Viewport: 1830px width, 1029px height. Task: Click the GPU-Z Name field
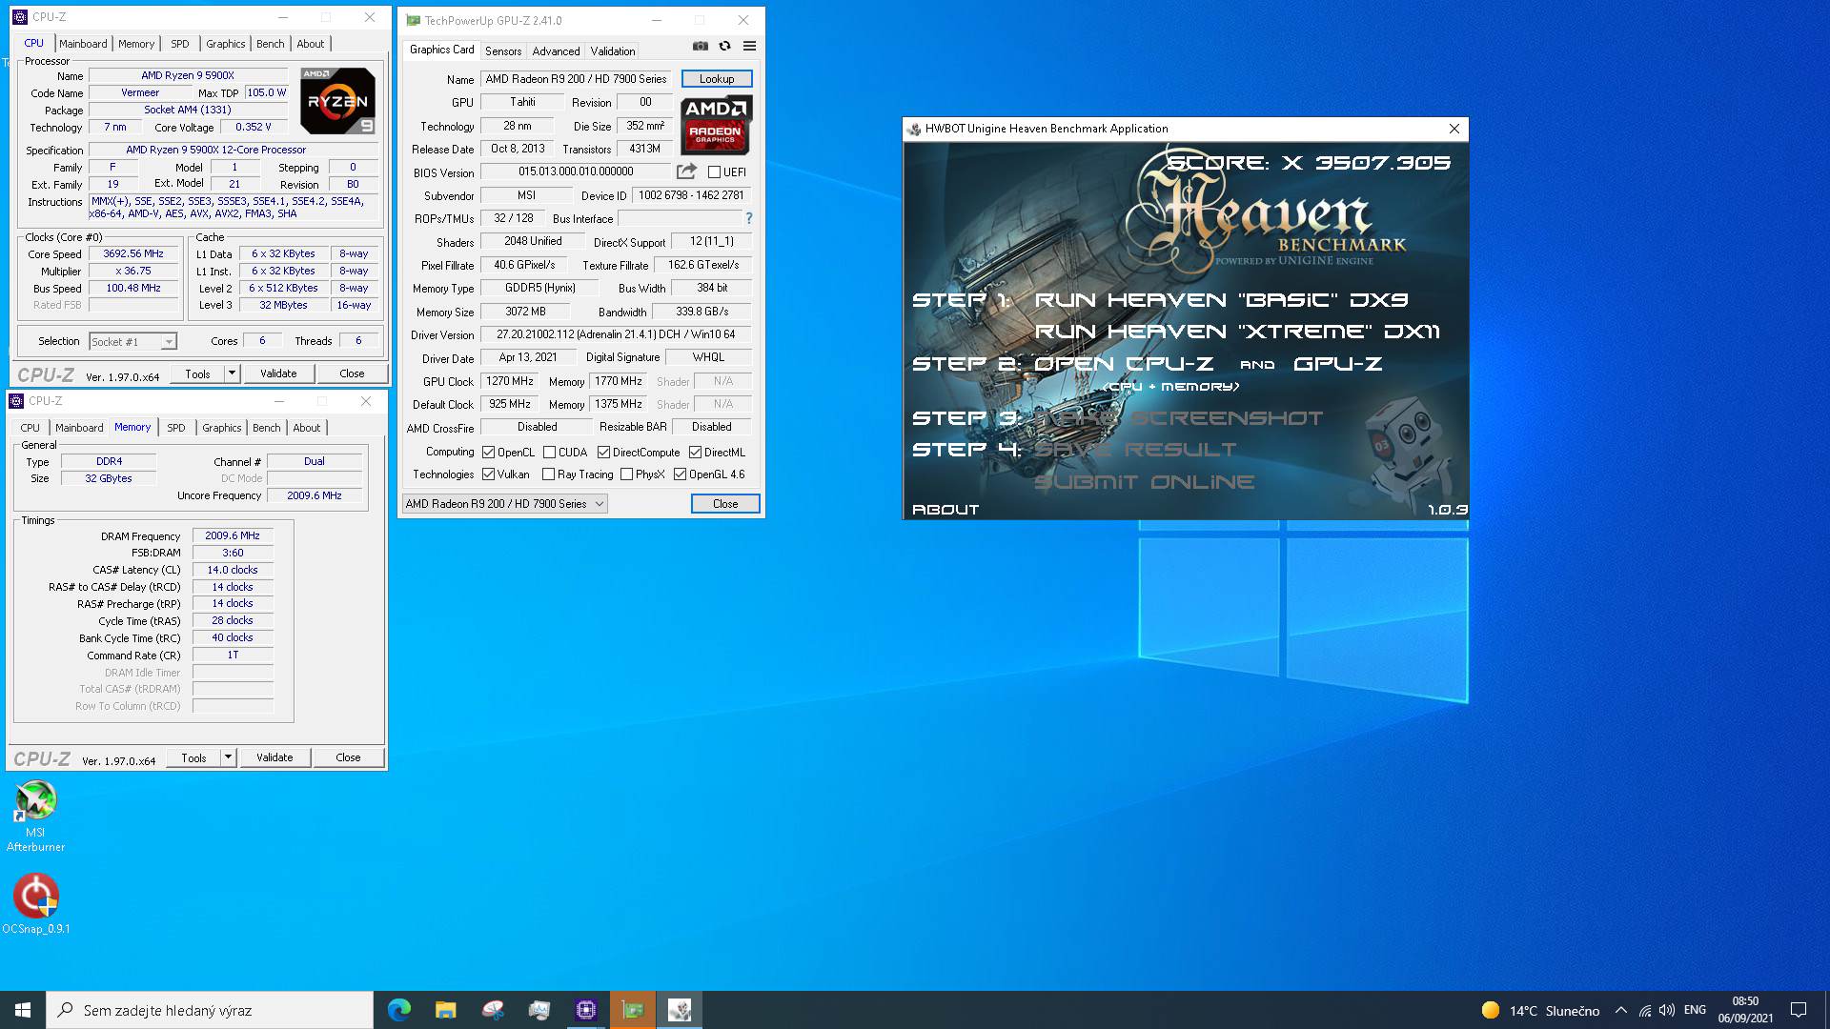pos(576,79)
